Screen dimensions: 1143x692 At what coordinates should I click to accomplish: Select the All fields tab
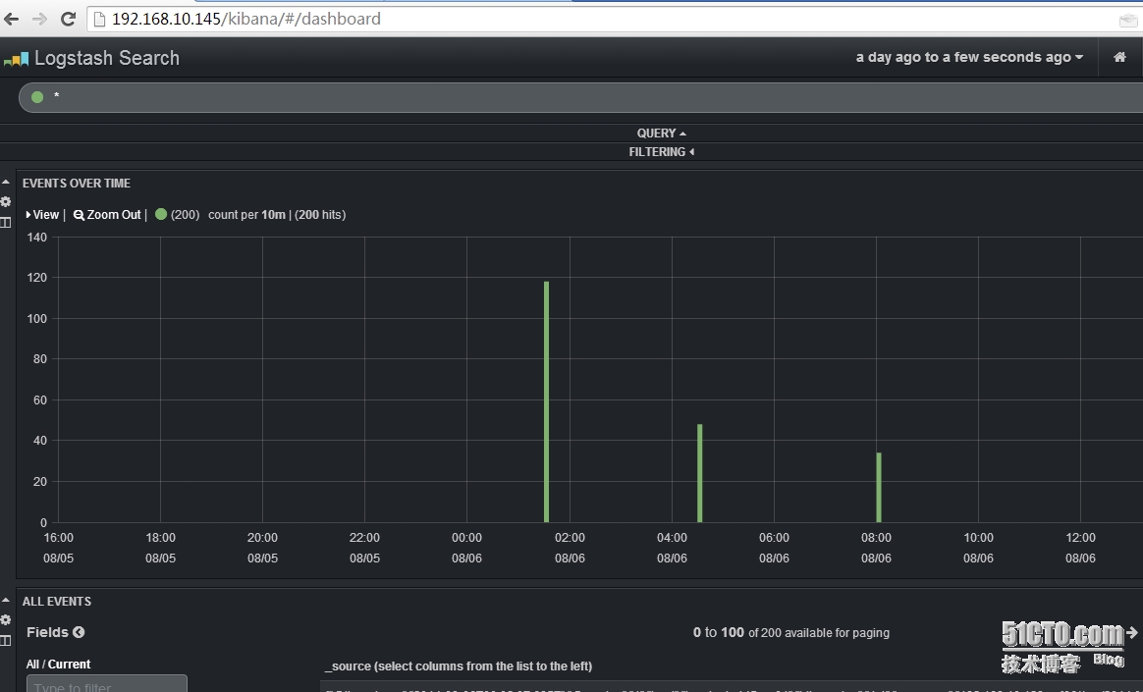[x=32, y=665]
